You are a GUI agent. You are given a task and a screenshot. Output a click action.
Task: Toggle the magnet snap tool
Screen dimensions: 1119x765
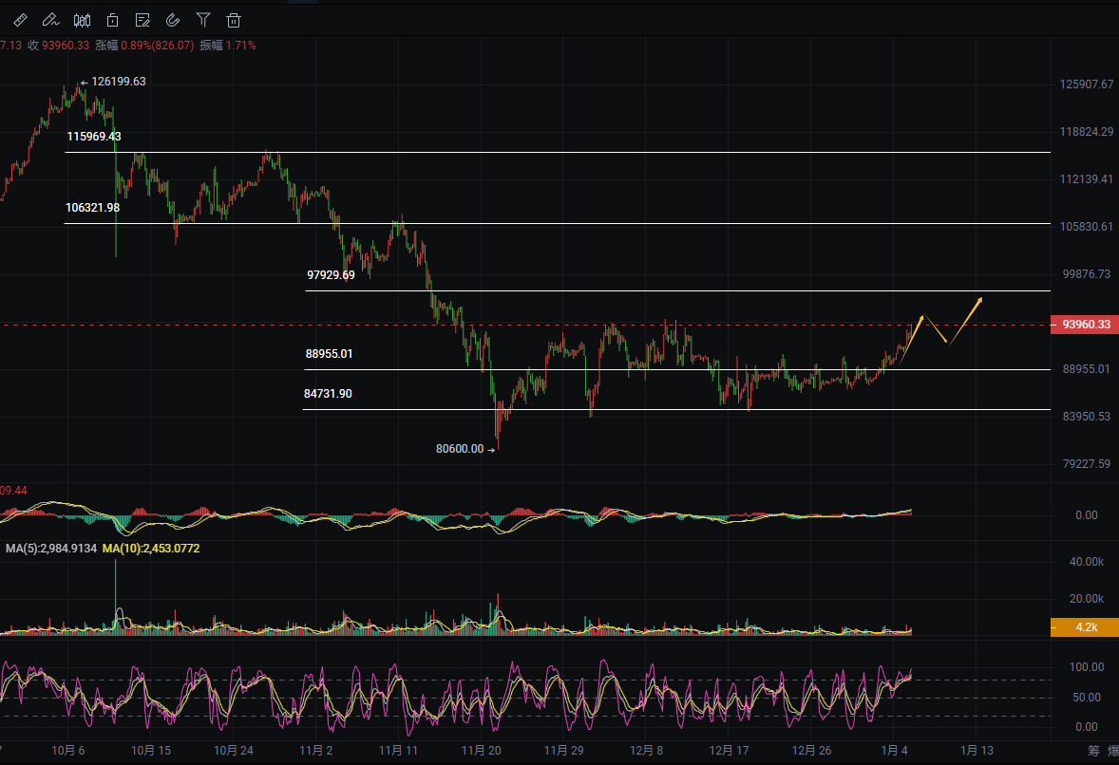[173, 19]
